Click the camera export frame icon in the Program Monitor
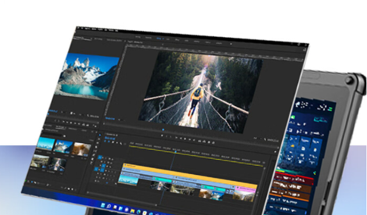This screenshot has width=367, height=215. click(209, 142)
